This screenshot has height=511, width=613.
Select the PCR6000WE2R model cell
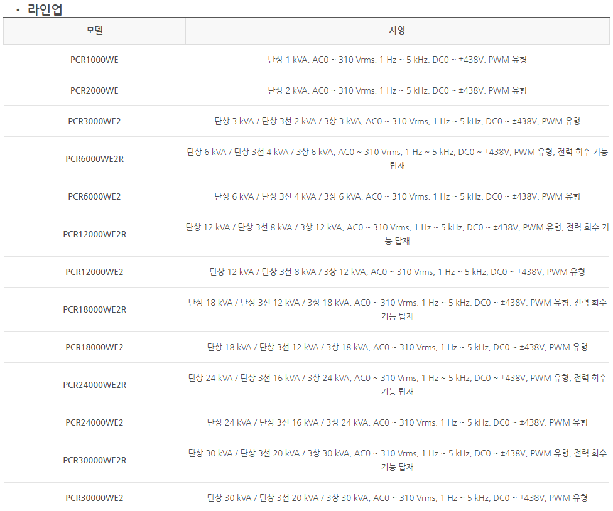94,159
